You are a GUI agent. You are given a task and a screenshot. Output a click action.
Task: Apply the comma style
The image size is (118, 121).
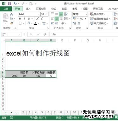tap(85, 19)
